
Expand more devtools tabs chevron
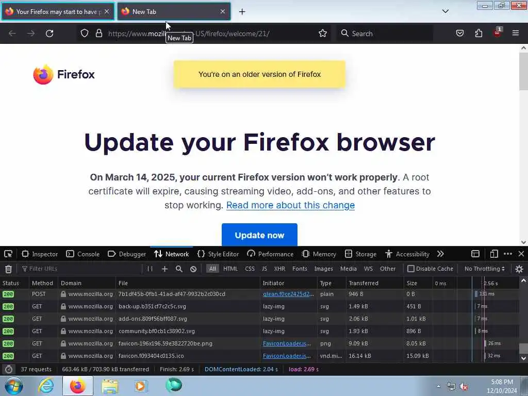(440, 254)
